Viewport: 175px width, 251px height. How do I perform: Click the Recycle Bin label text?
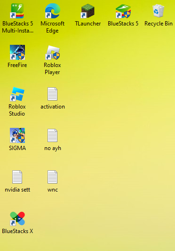159,24
